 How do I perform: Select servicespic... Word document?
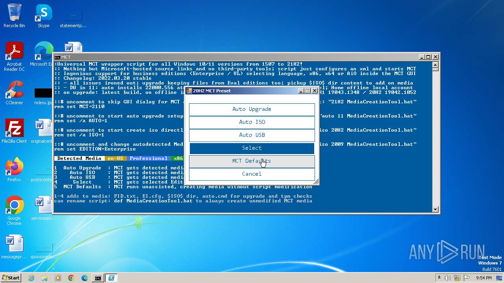coord(43,209)
